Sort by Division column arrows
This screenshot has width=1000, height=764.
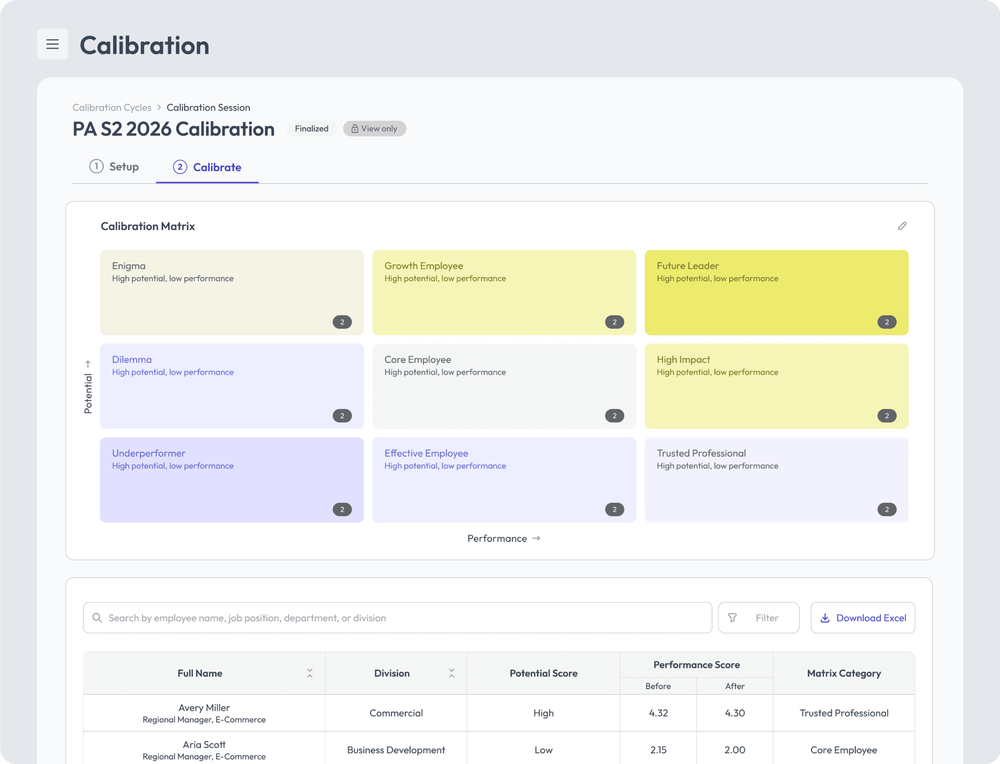point(452,673)
